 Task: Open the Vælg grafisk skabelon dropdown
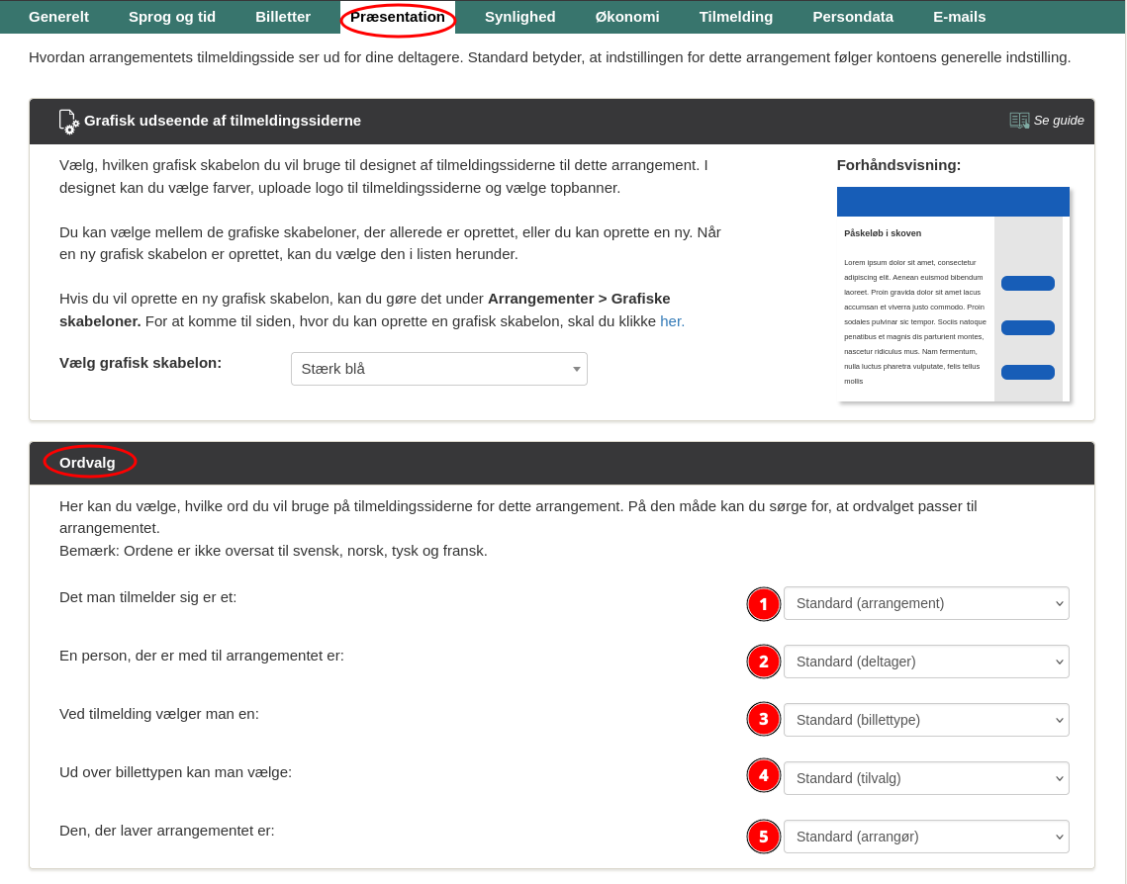tap(438, 369)
